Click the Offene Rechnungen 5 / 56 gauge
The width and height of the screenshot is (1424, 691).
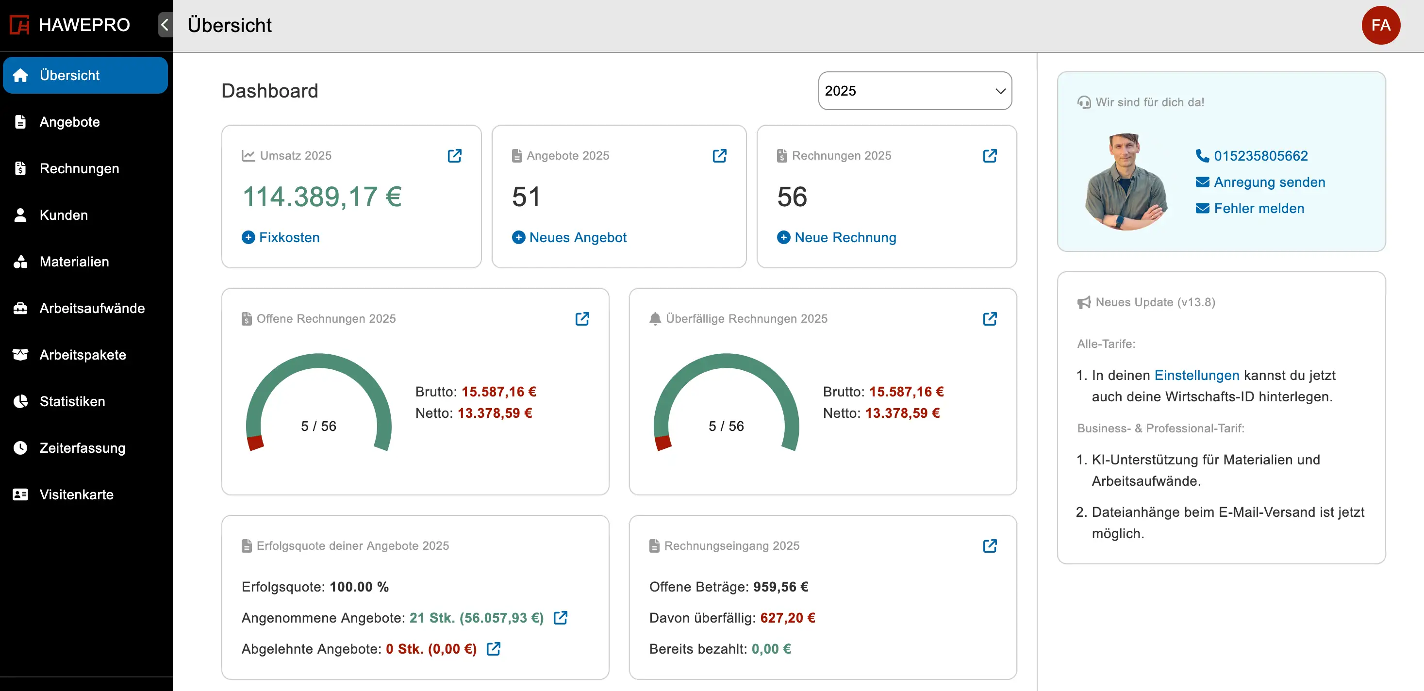click(318, 402)
